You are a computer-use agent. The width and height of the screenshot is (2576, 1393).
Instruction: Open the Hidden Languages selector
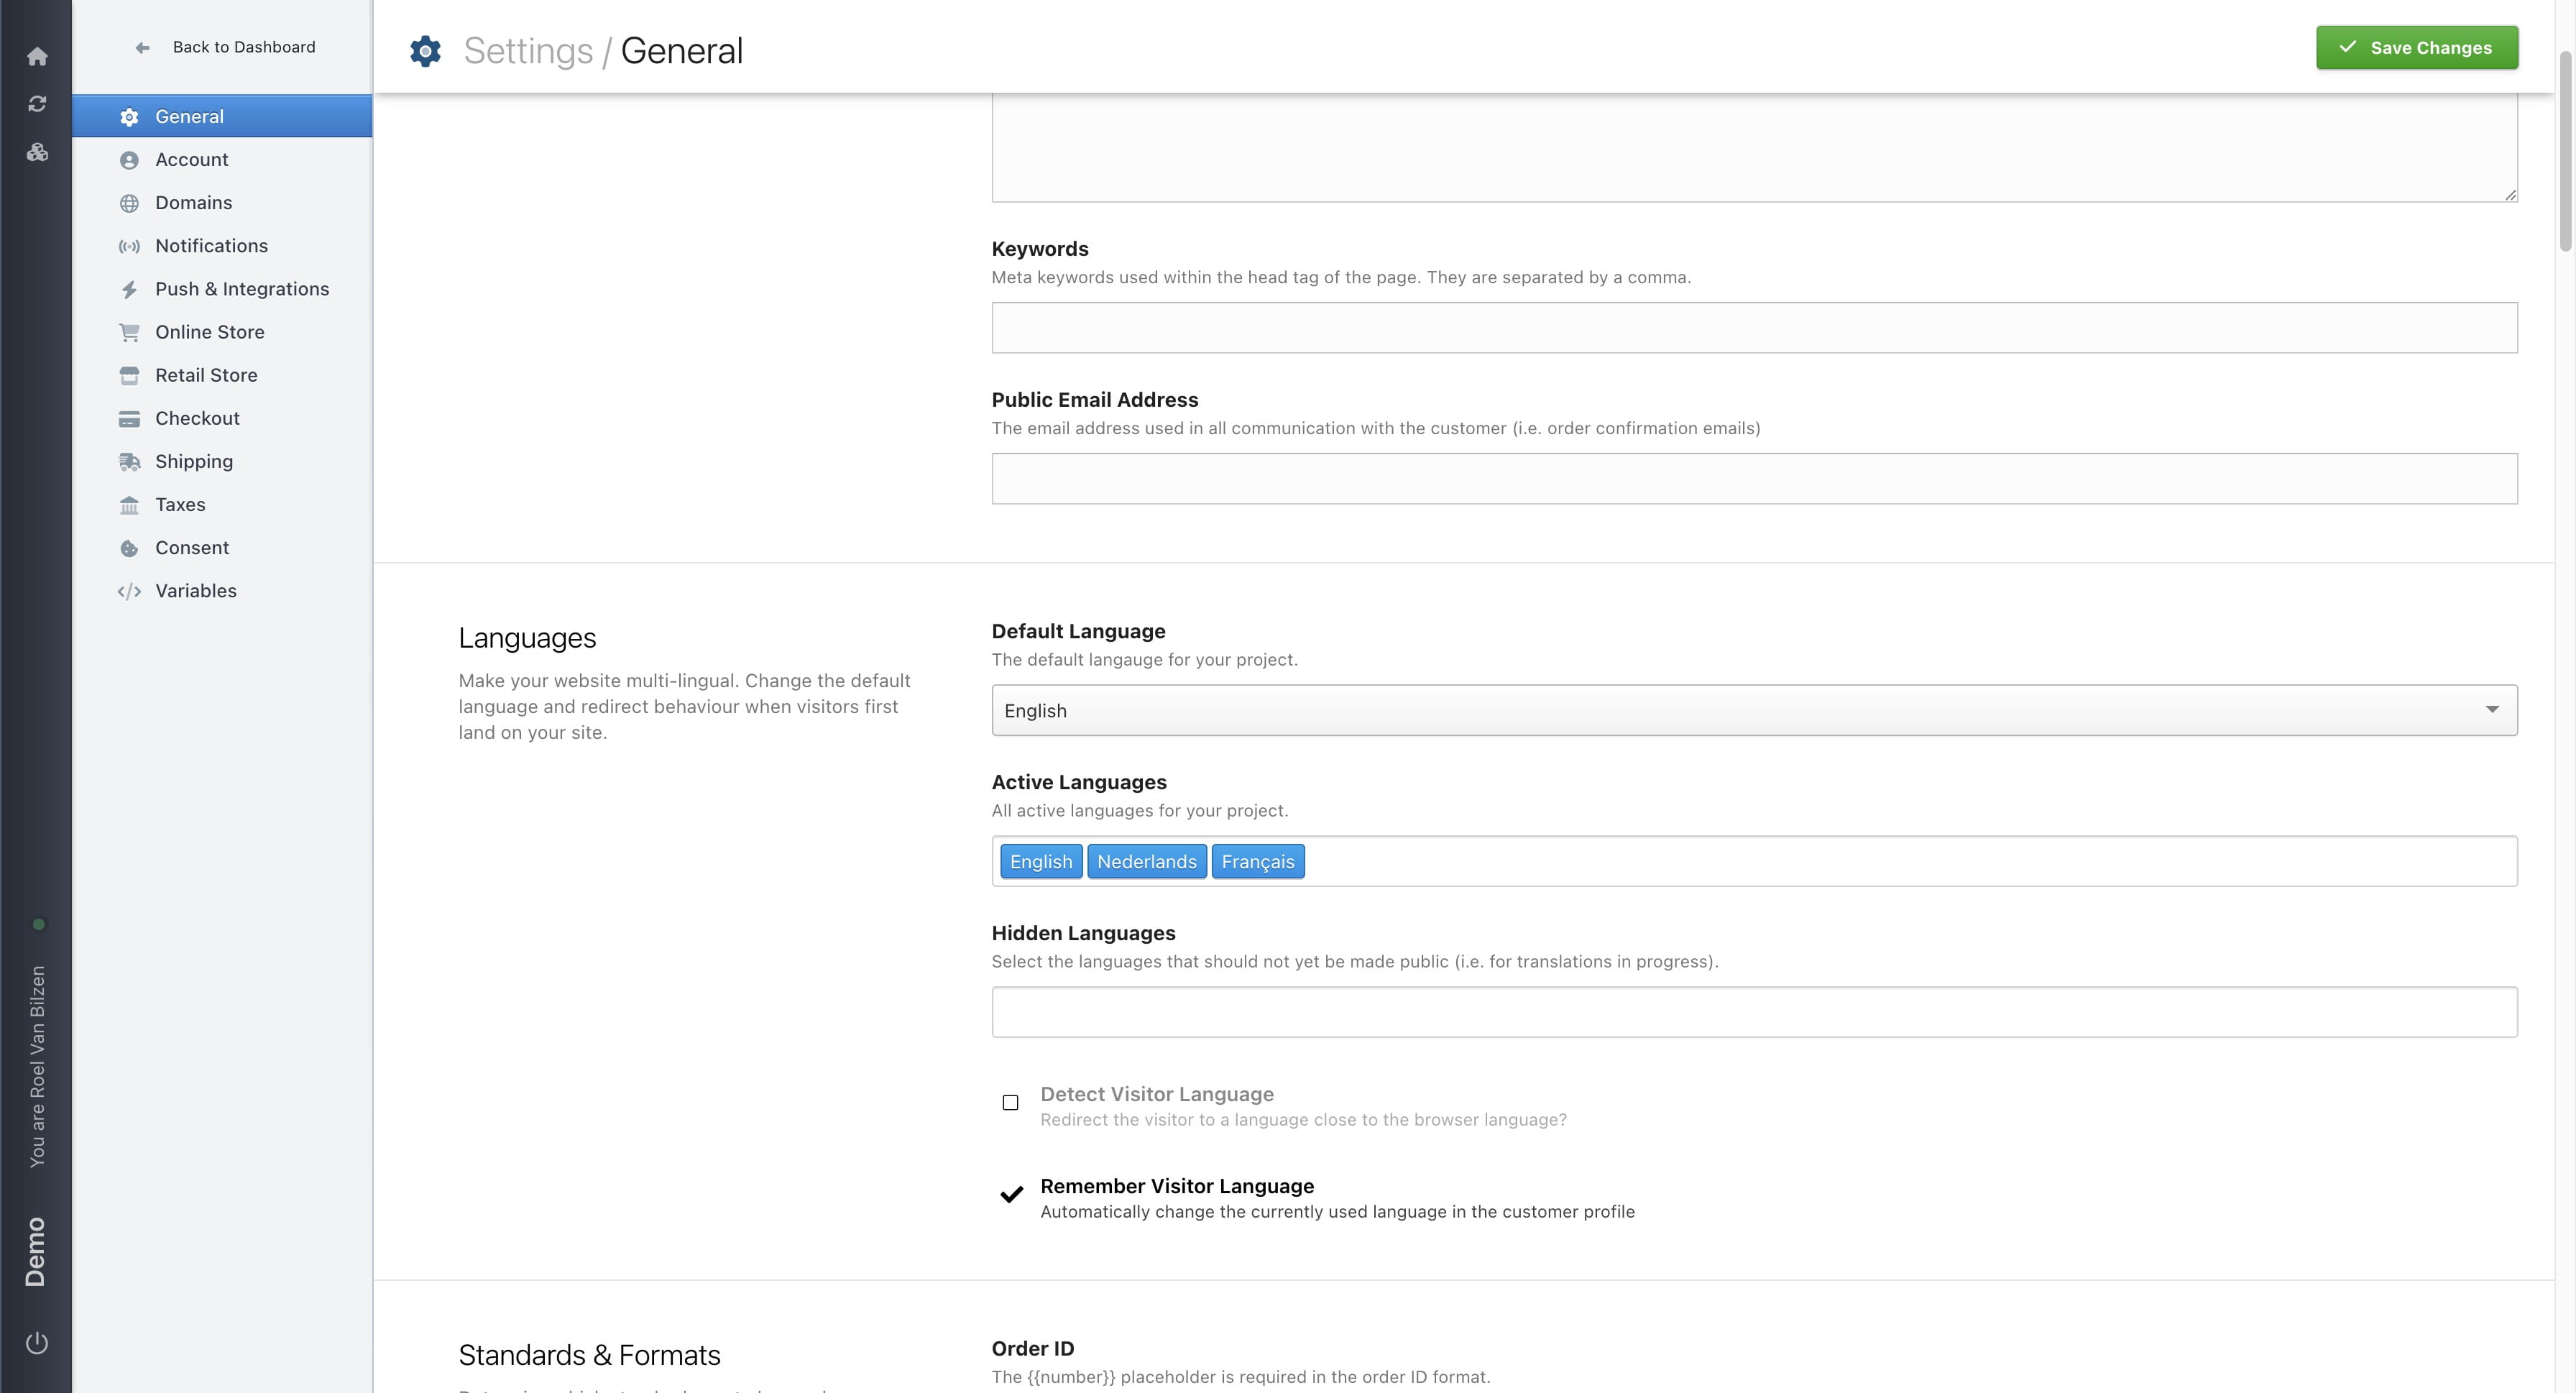[1753, 1012]
